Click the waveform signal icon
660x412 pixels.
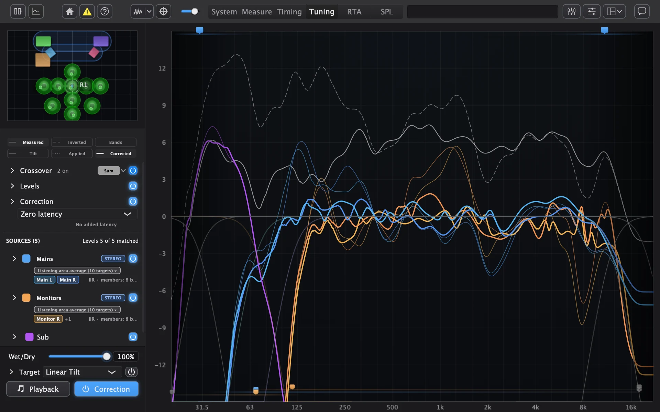[138, 12]
